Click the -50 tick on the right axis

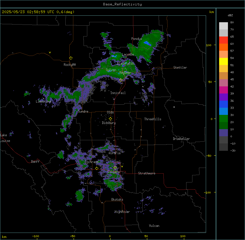(209, 156)
